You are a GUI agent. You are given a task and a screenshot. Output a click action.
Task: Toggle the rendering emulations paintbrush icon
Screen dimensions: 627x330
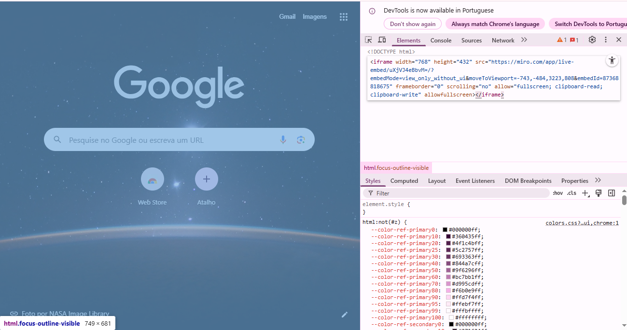pyautogui.click(x=599, y=193)
